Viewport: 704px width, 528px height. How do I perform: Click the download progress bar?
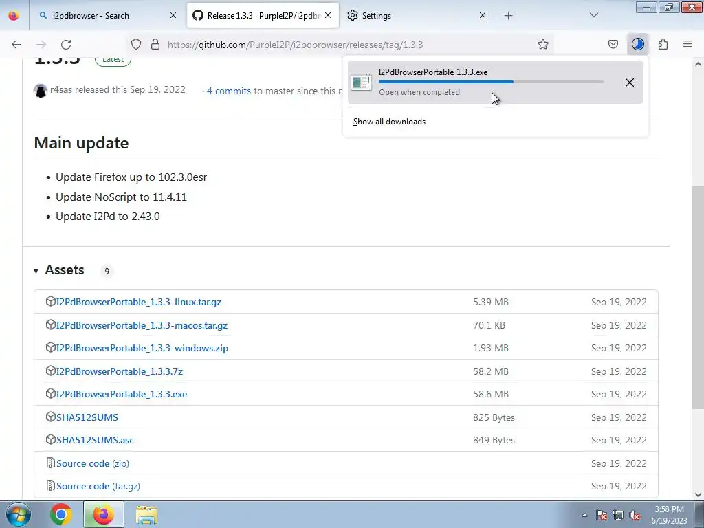click(491, 82)
